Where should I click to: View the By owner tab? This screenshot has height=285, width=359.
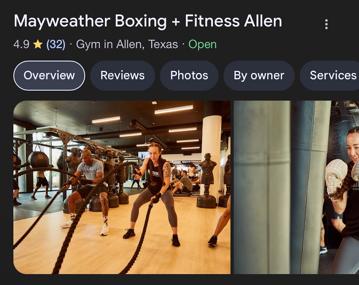click(x=259, y=76)
